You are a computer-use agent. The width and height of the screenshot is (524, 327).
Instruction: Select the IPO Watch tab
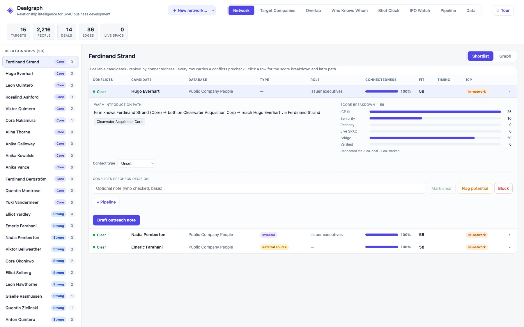coord(420,10)
